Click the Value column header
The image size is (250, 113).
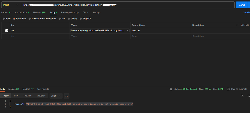tap(74, 25)
